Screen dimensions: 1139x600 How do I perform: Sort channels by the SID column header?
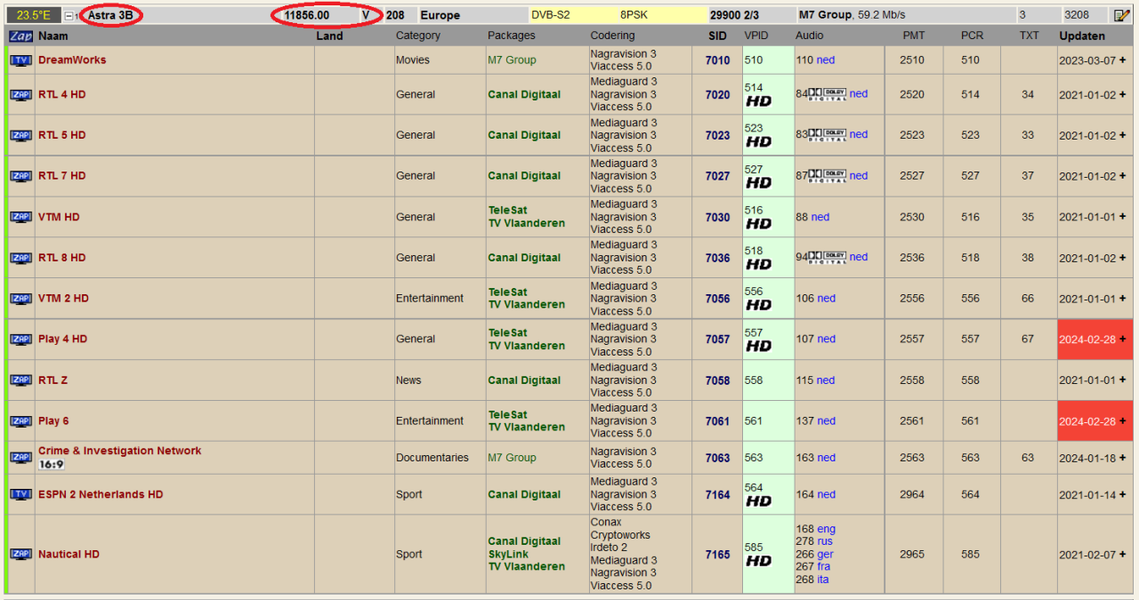click(717, 36)
